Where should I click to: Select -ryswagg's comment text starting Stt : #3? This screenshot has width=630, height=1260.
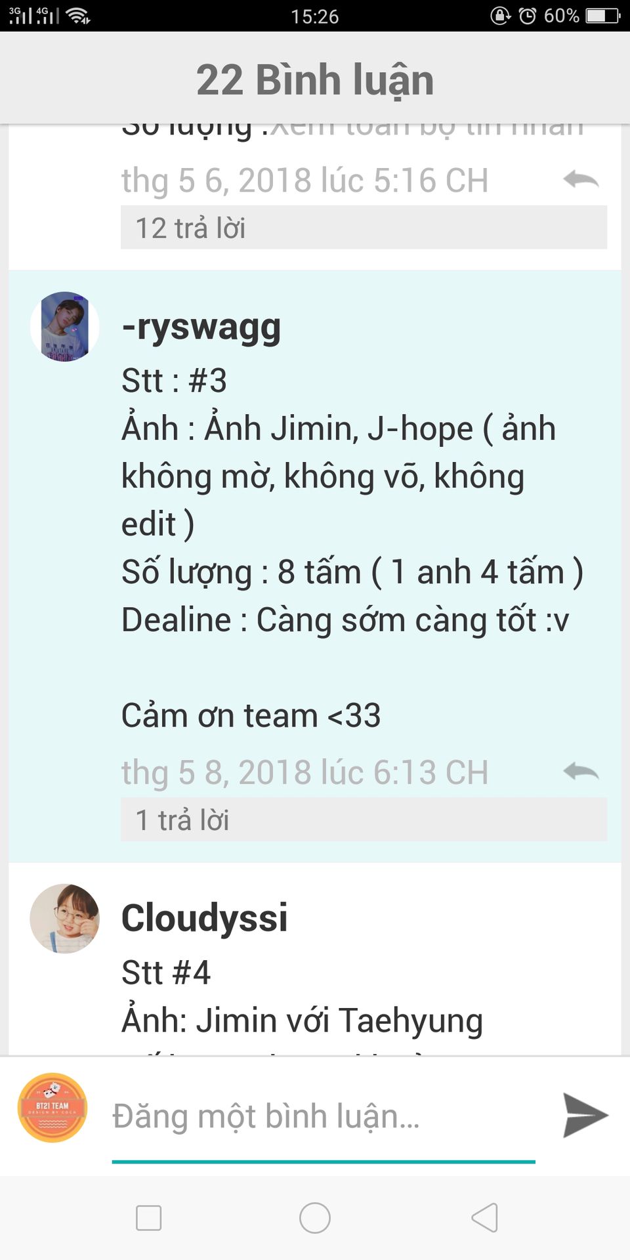point(352,548)
